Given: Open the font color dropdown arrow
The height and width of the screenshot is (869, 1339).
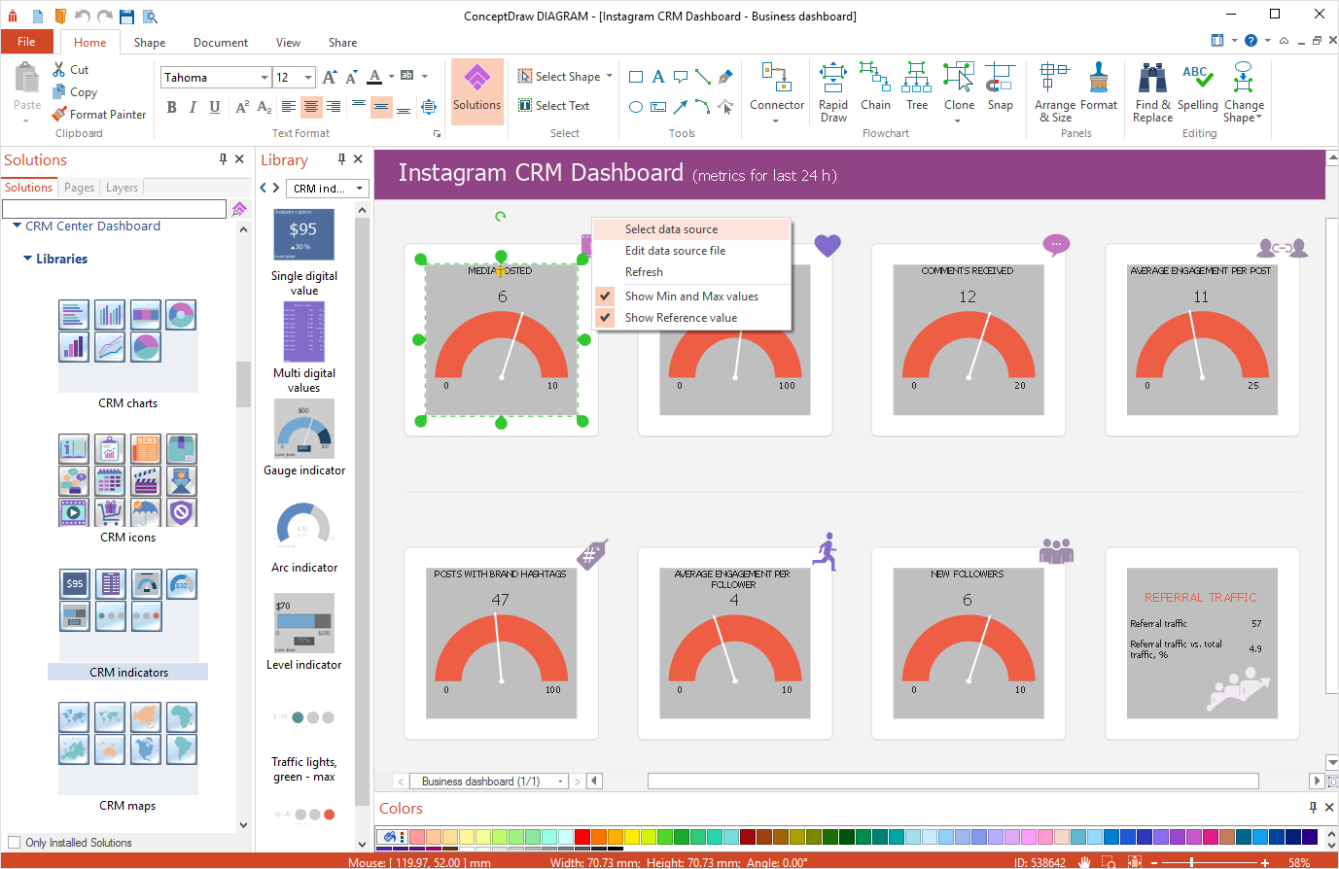Looking at the screenshot, I should tap(392, 77).
